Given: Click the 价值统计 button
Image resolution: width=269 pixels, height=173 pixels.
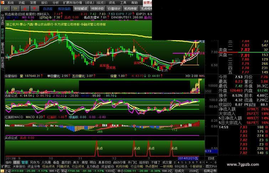Looking at the screenshot, I should click(114, 9).
